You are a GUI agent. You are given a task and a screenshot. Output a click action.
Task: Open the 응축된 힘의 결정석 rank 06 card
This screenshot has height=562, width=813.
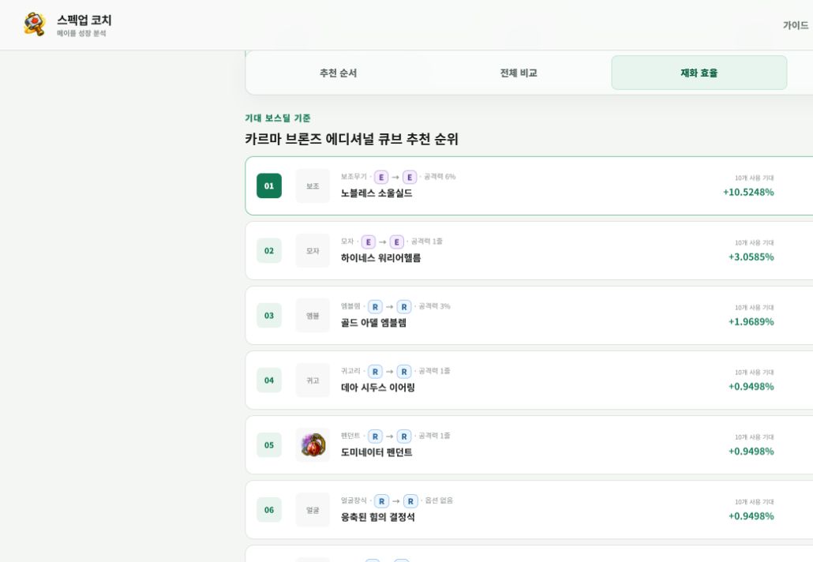coord(529,510)
